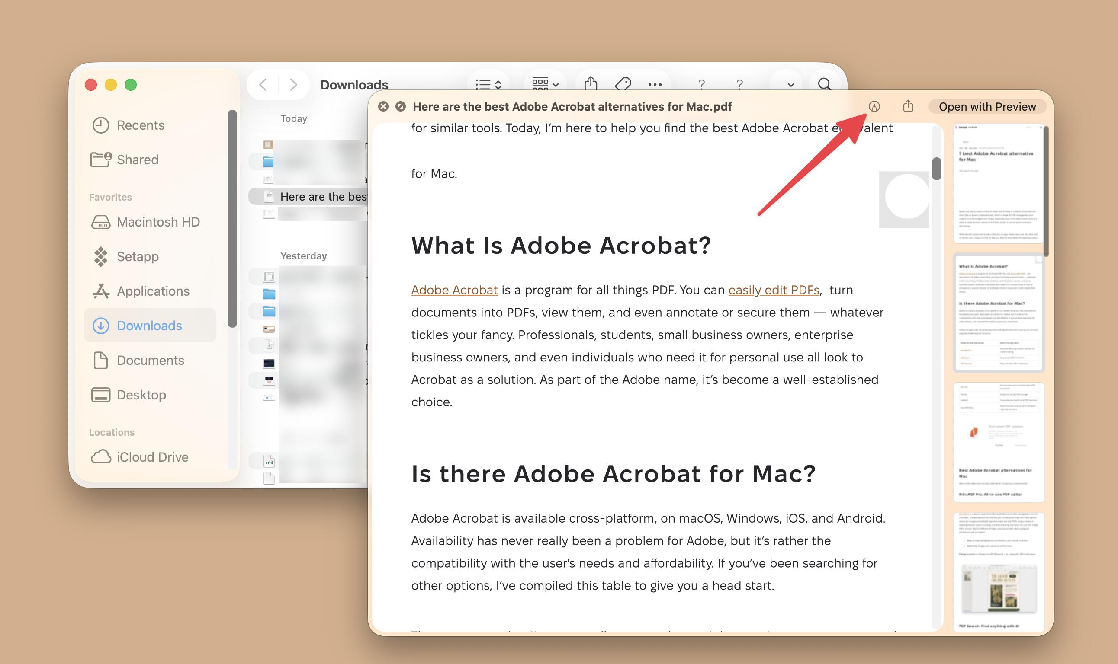This screenshot has width=1118, height=664.
Task: Expand the toolbar chevron near the search icon
Action: 790,84
